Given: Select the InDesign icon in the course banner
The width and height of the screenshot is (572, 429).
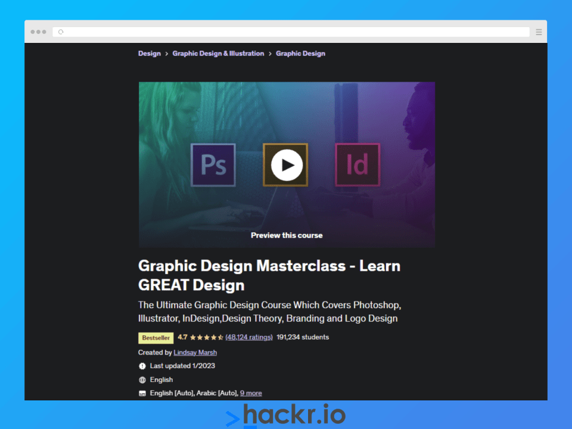Looking at the screenshot, I should pos(357,164).
